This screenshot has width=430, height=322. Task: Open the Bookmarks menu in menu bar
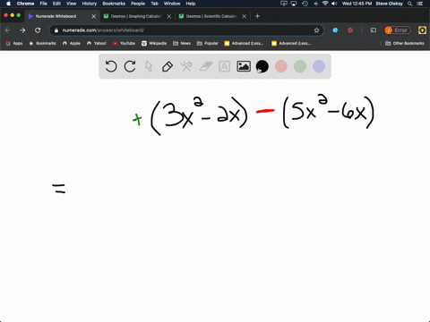click(114, 4)
